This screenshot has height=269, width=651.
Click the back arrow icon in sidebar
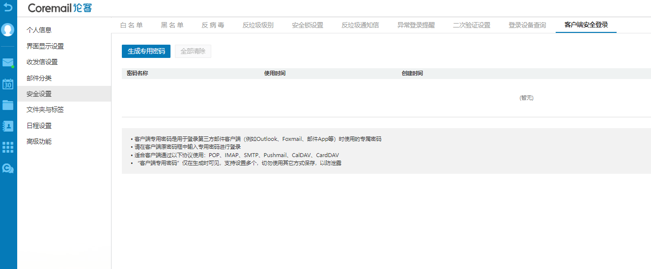[8, 8]
